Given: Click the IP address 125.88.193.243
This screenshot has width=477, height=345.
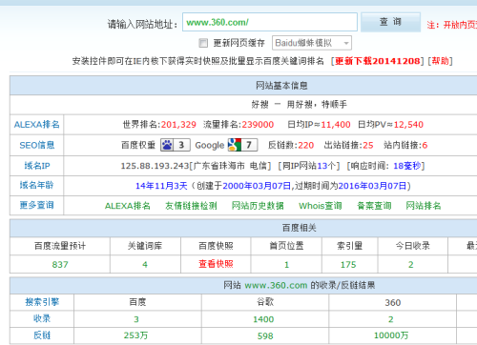Looking at the screenshot, I should [155, 166].
